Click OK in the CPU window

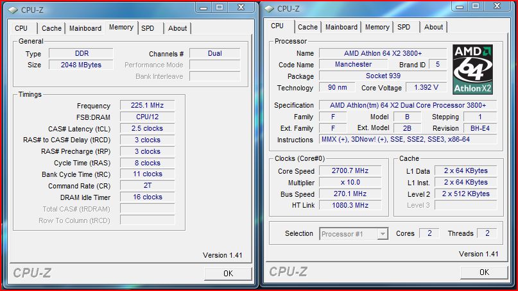[x=484, y=272]
